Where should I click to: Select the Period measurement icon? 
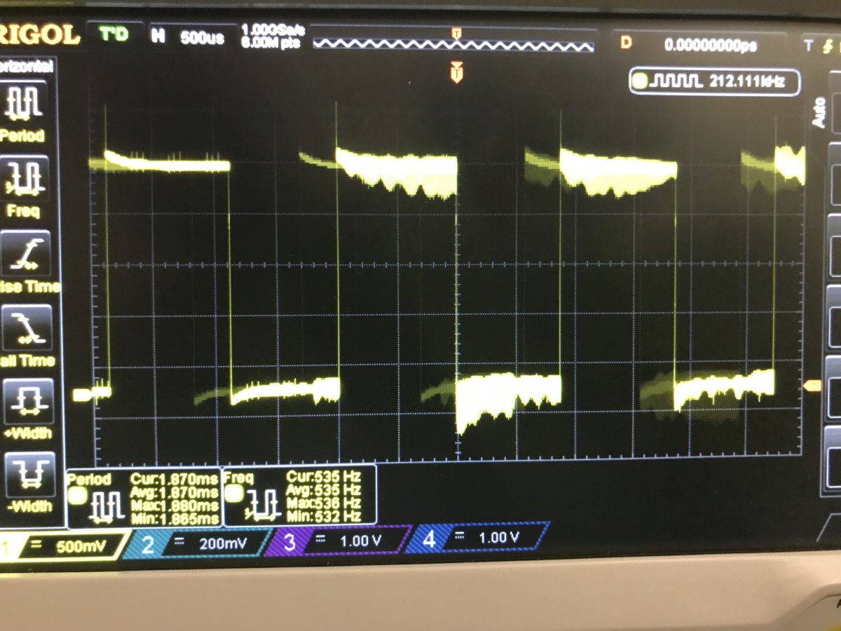[x=25, y=102]
